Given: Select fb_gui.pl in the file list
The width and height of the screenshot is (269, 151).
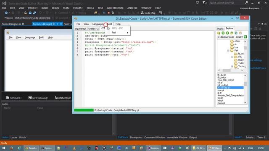Looking at the screenshot, I should pos(222,75).
